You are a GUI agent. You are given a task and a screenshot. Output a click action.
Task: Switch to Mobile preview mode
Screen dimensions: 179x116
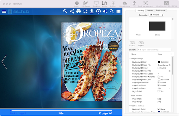(x=104, y=3)
